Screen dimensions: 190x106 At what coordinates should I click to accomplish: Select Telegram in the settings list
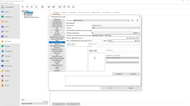tap(57, 30)
